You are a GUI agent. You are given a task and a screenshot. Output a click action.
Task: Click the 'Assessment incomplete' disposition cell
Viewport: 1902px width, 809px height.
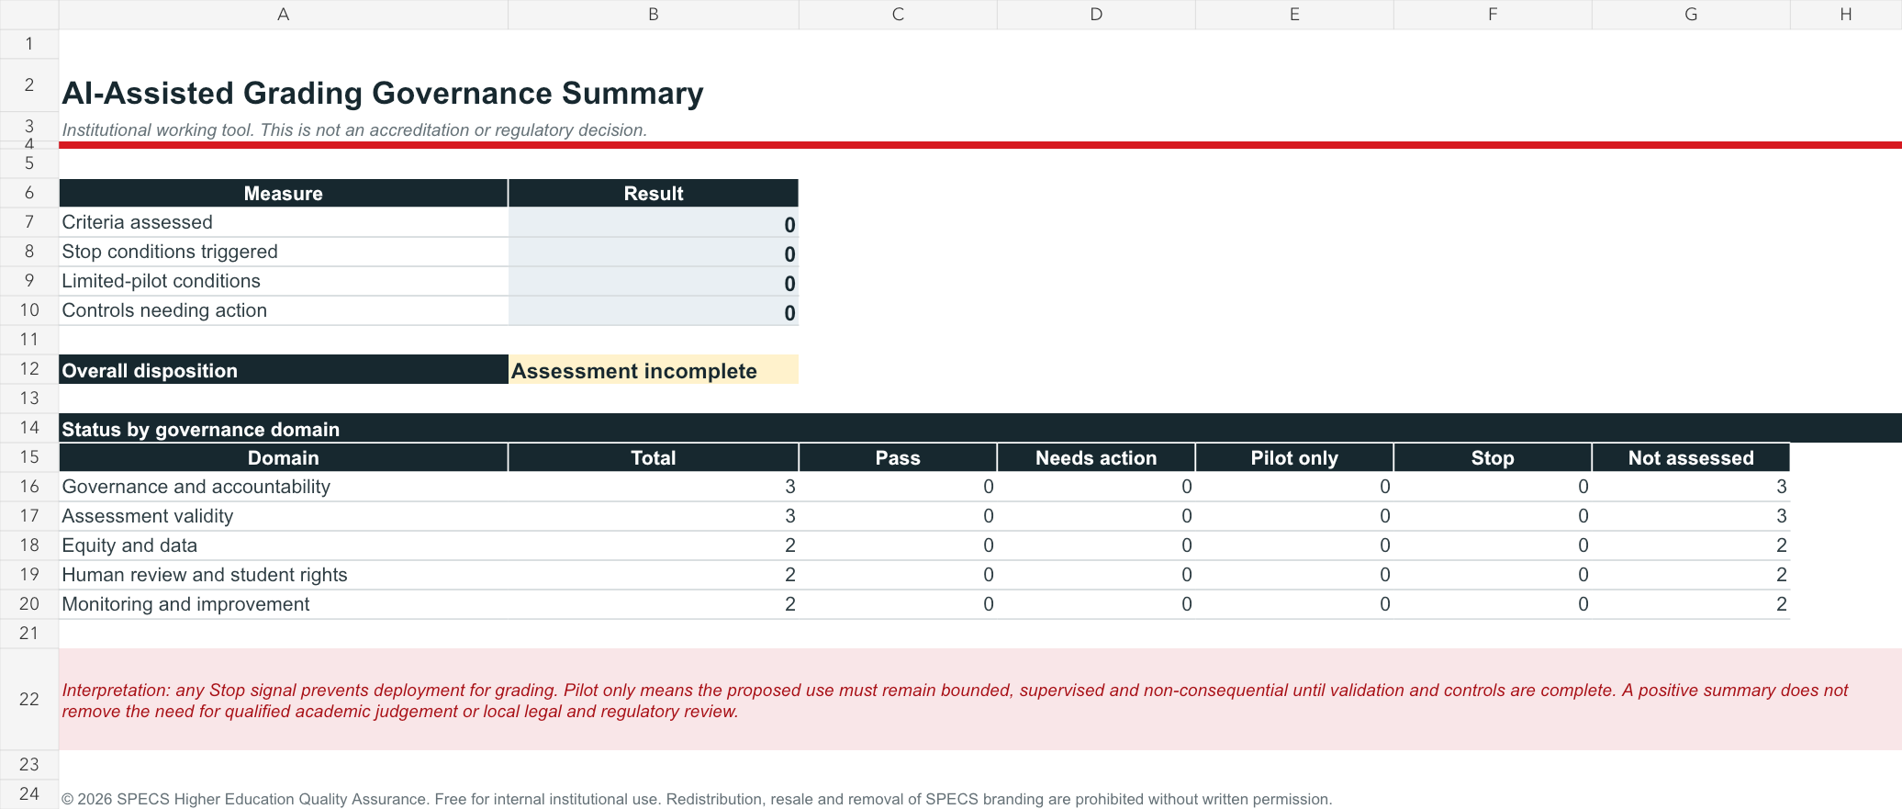tap(654, 370)
